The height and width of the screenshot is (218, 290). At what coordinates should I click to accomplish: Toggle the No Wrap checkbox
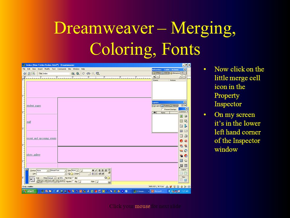73,178
